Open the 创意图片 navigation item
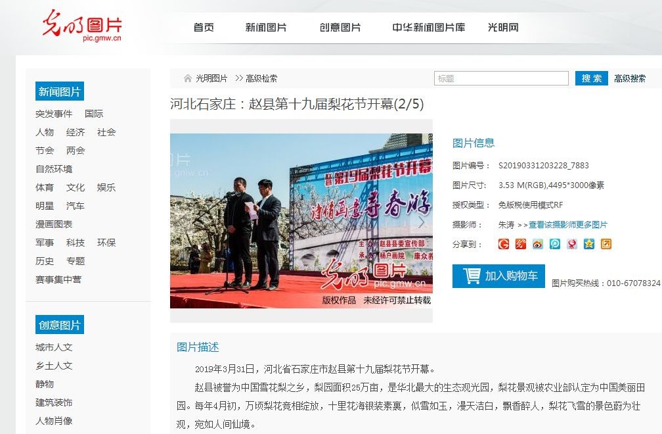 [340, 28]
